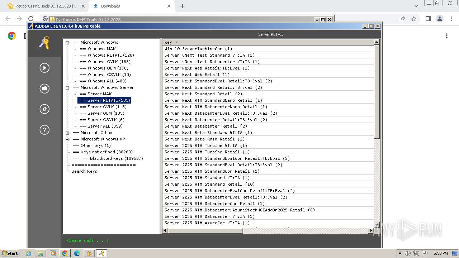Viewport: 459px width, 258px height.
Task: Show hidden tray icons arrow
Action: (400, 253)
